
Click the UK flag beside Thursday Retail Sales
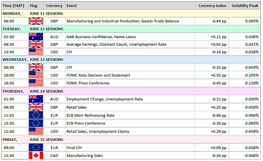[36, 107]
